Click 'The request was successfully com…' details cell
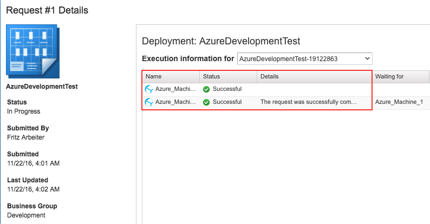The width and height of the screenshot is (430, 224). [309, 102]
